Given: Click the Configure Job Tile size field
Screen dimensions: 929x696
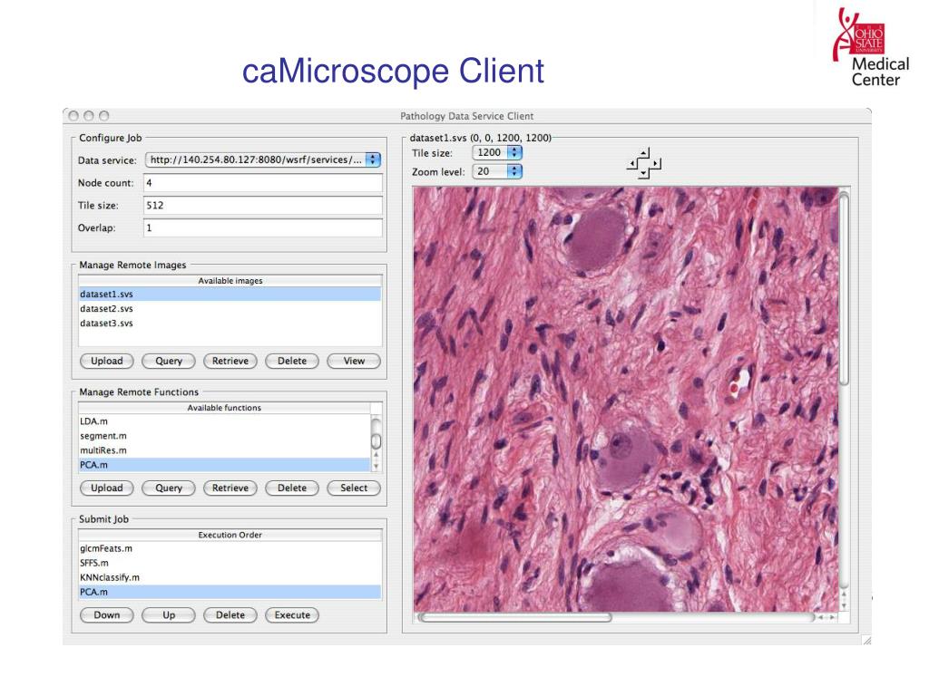Looking at the screenshot, I should [263, 206].
